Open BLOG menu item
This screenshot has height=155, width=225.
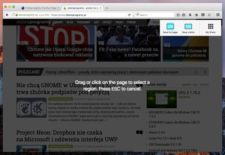[70, 22]
